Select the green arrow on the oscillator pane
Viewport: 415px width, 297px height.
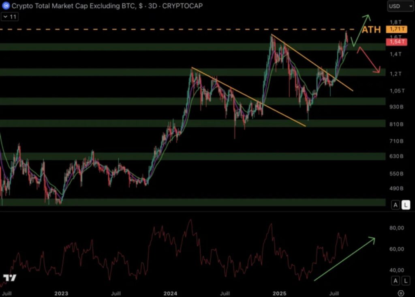click(344, 258)
